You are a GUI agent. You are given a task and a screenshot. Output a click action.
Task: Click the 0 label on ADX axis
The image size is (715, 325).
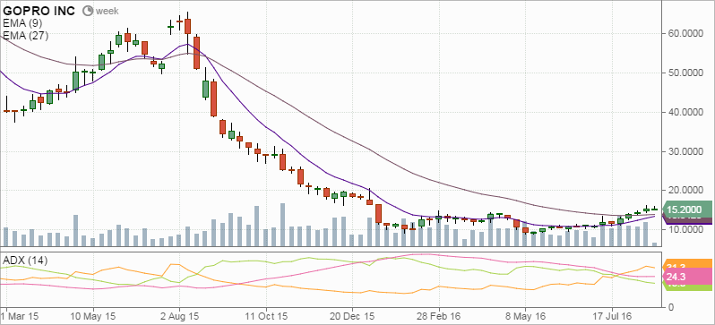[670, 307]
